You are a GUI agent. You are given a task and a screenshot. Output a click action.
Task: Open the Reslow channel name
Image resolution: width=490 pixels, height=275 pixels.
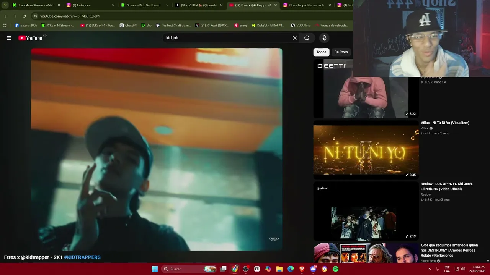coord(426,194)
